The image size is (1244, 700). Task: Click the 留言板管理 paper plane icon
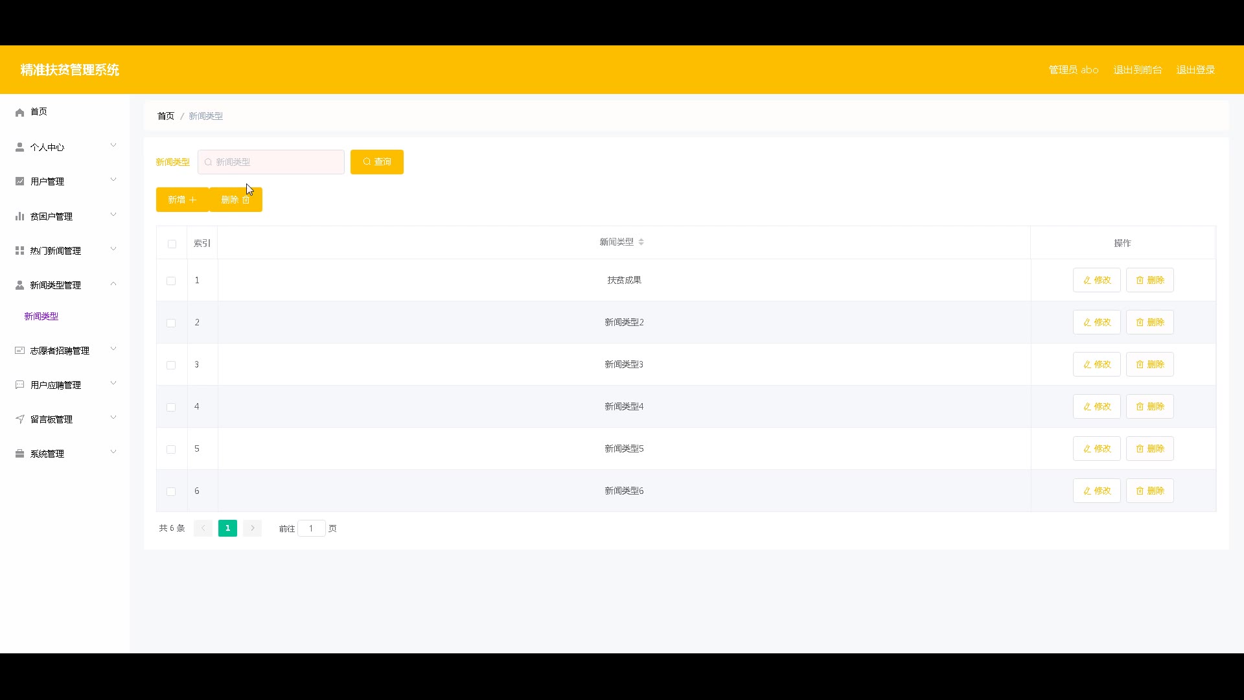click(19, 419)
